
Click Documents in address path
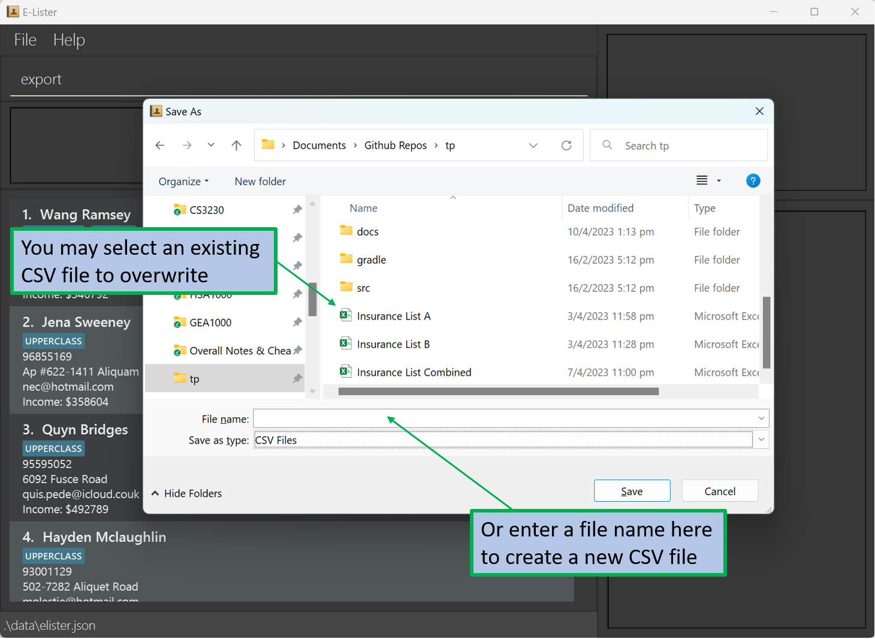click(319, 145)
